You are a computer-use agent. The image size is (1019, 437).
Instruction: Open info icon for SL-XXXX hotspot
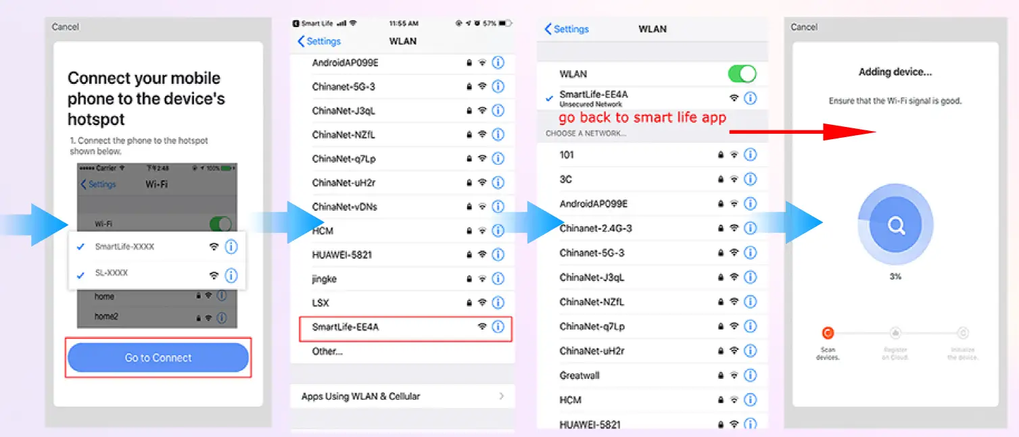(x=231, y=275)
